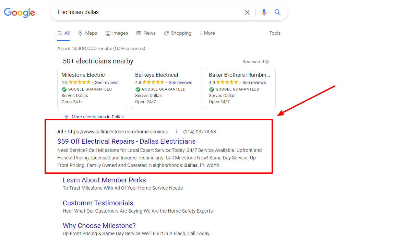Open the Baker Brothers Plumbing listing title
406x240 pixels.
(x=239, y=75)
